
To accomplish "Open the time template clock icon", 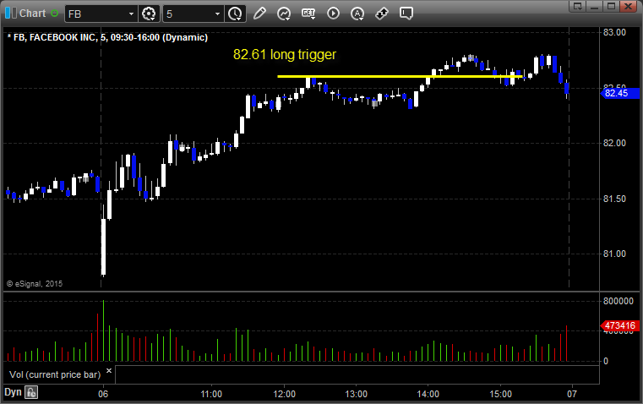I will coord(236,14).
